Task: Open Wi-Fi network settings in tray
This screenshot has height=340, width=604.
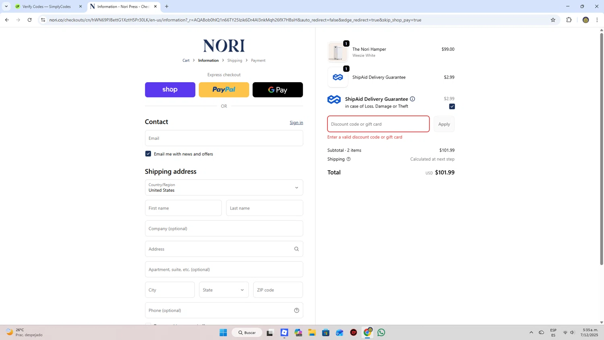Action: 565,333
